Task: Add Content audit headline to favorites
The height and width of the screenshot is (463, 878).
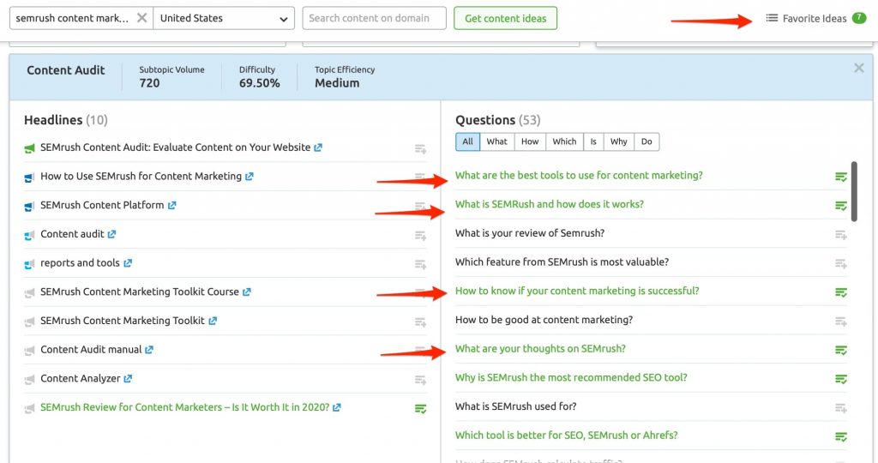Action: (420, 236)
